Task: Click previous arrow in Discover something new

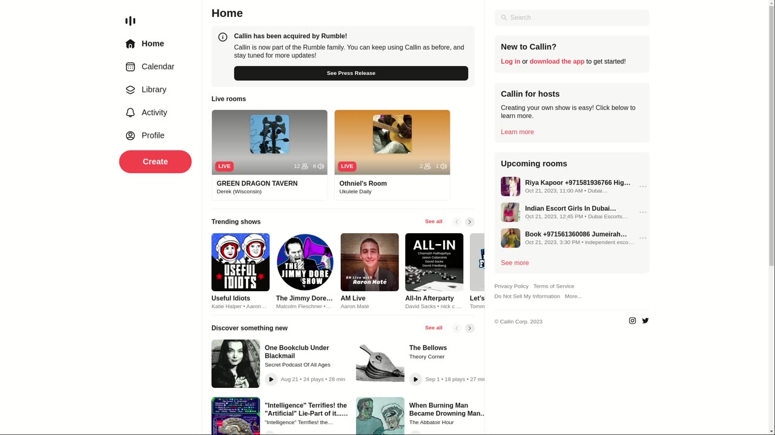Action: pyautogui.click(x=457, y=328)
